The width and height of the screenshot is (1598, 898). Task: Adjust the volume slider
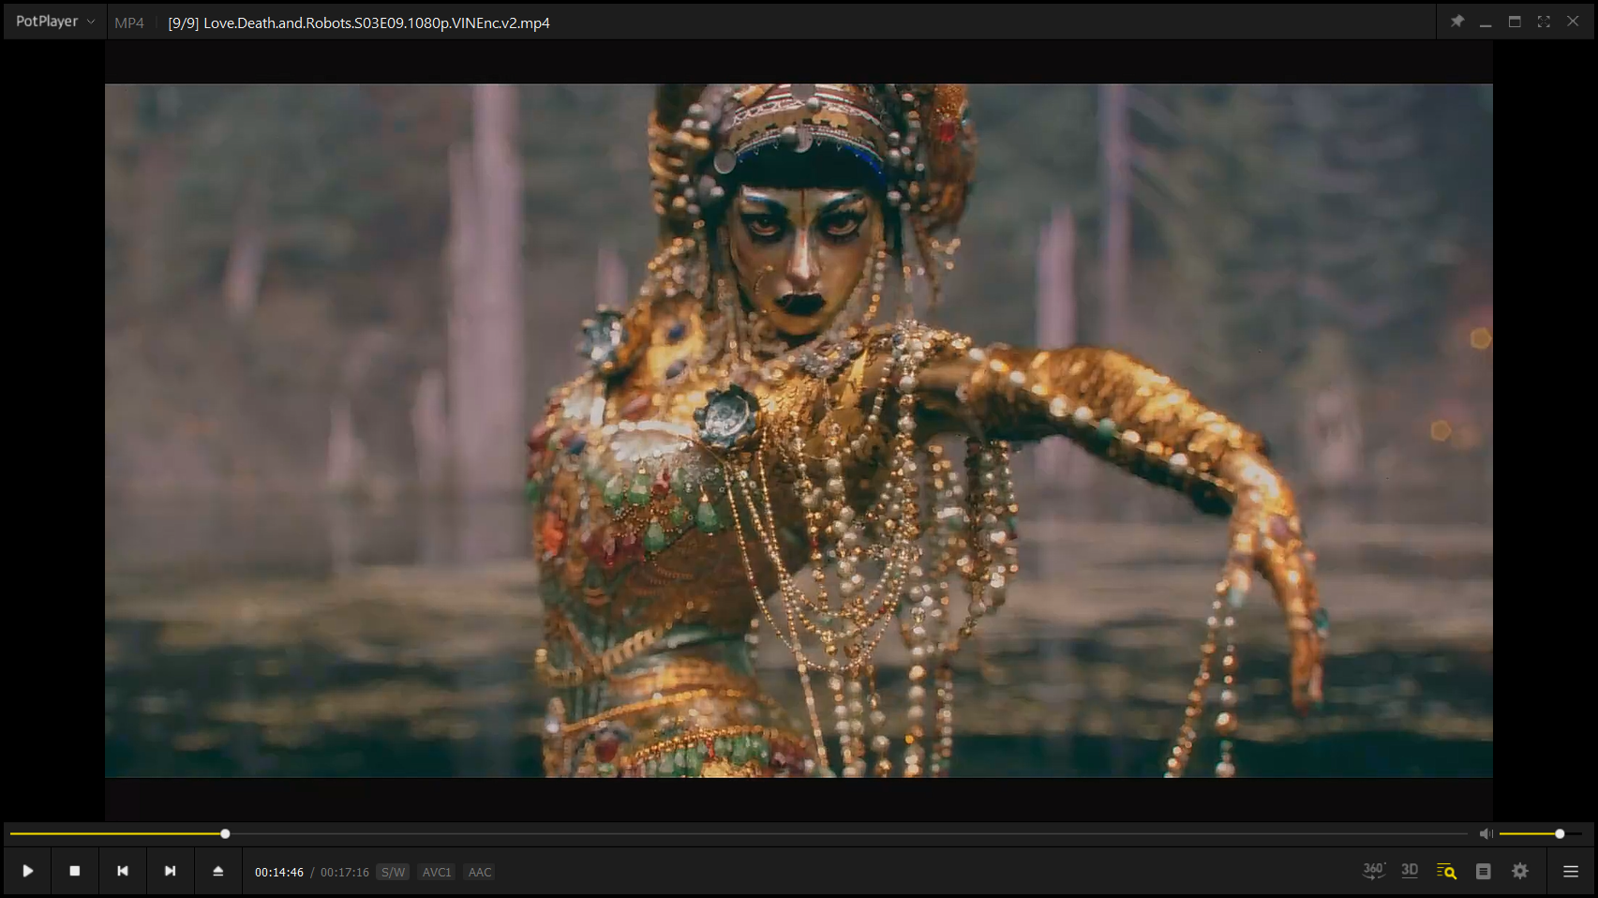[x=1540, y=833]
